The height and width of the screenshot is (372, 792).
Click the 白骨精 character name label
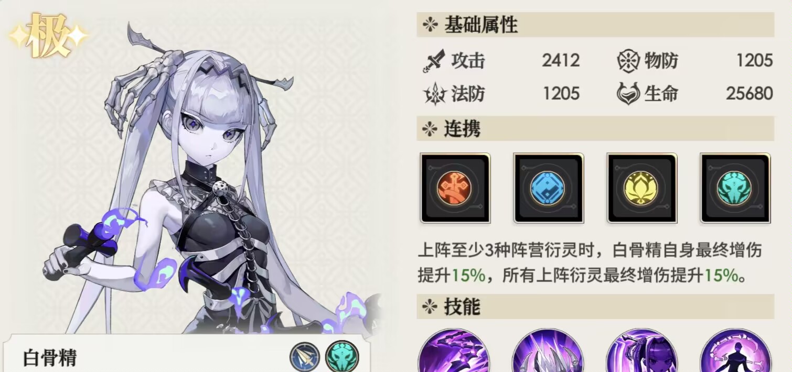[50, 358]
